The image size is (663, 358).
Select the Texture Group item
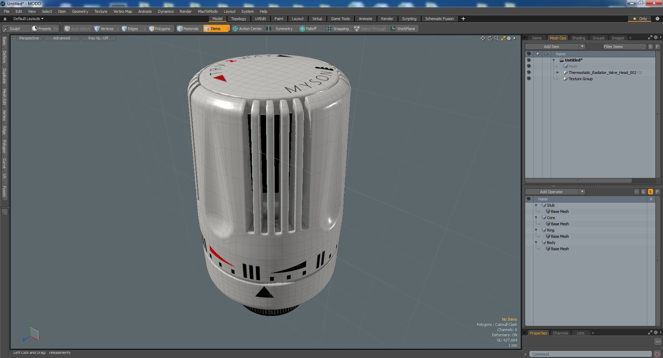tap(580, 79)
